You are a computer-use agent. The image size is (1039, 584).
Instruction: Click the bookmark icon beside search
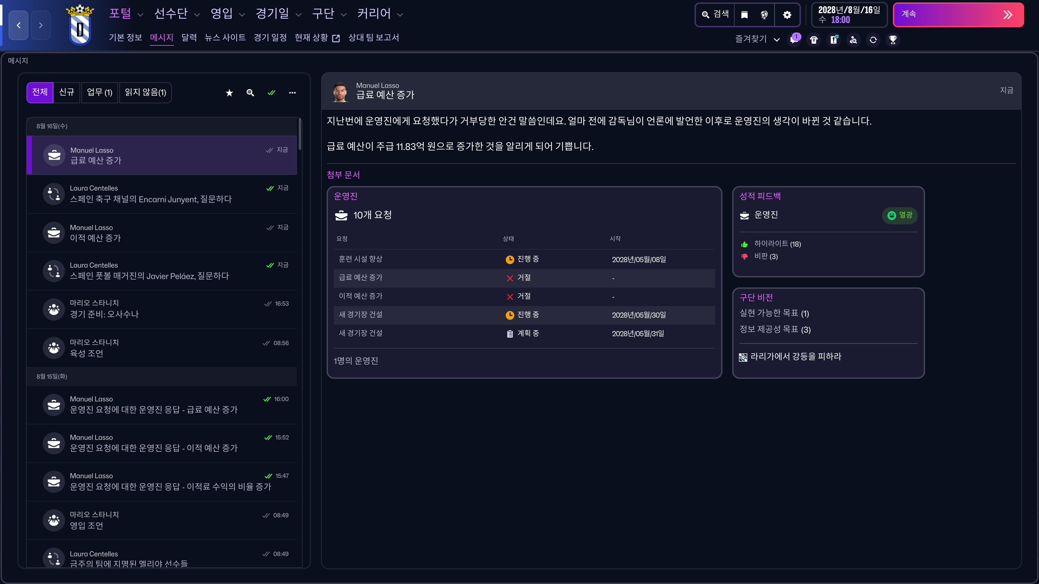click(745, 15)
